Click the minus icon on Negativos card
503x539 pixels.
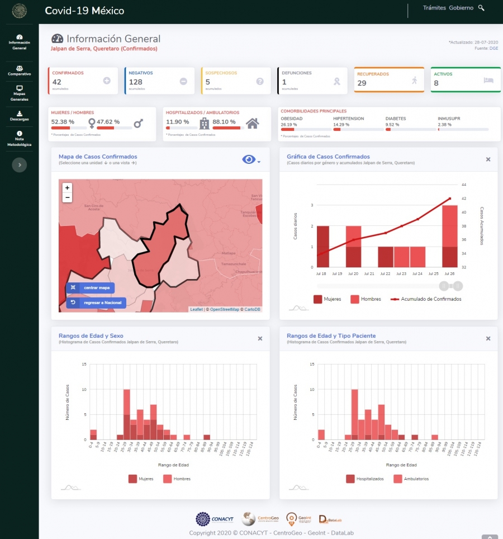(183, 81)
